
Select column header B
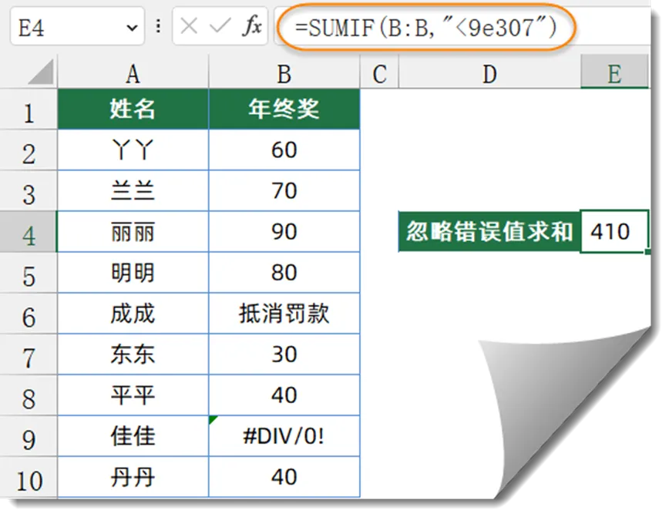[x=283, y=74]
